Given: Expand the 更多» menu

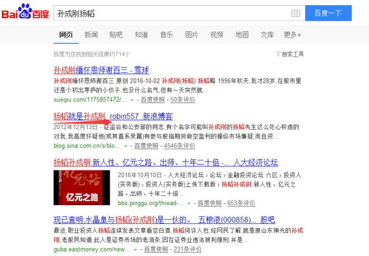Looking at the screenshot, I should click(292, 35).
